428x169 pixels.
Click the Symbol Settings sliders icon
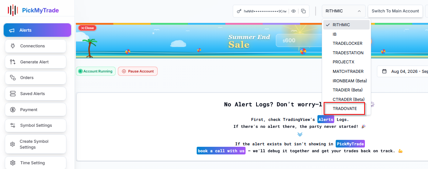(x=12, y=125)
